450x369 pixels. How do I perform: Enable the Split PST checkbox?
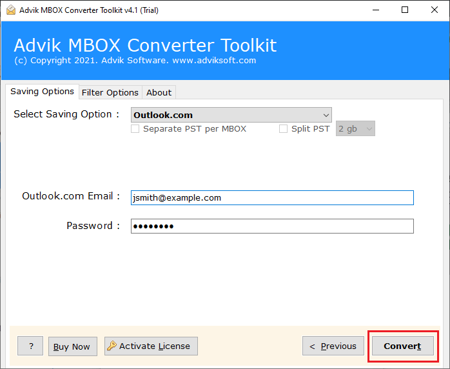click(283, 128)
